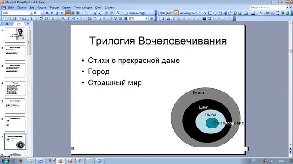Click the Format Painter brush icon

[x=68, y=19]
